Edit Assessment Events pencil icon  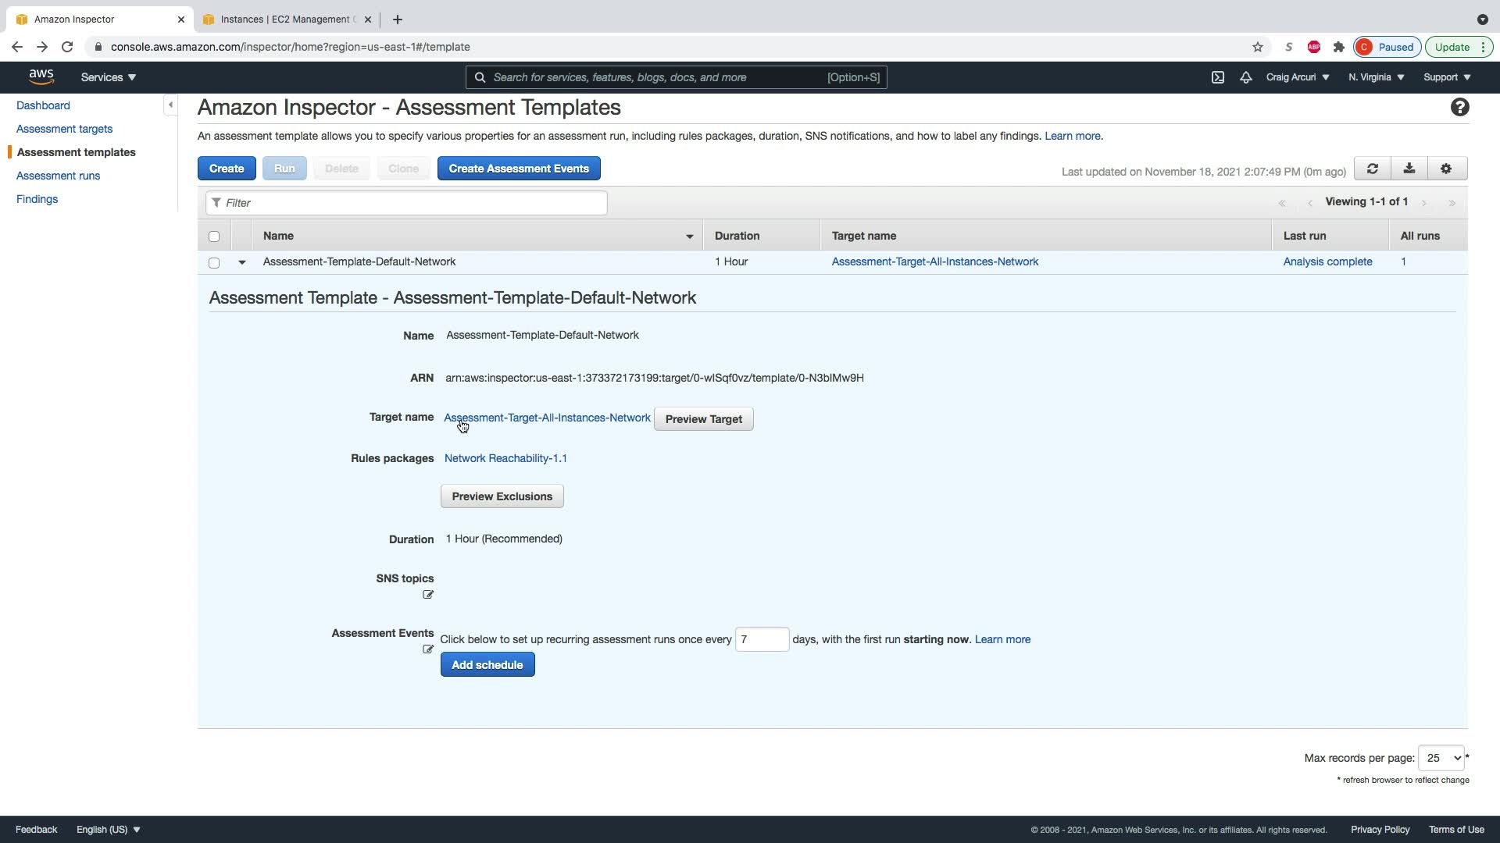point(428,649)
